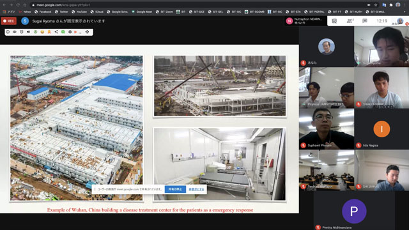Open the Meet chat panel icon
Image resolution: width=409 pixels, height=230 pixels.
365,21
